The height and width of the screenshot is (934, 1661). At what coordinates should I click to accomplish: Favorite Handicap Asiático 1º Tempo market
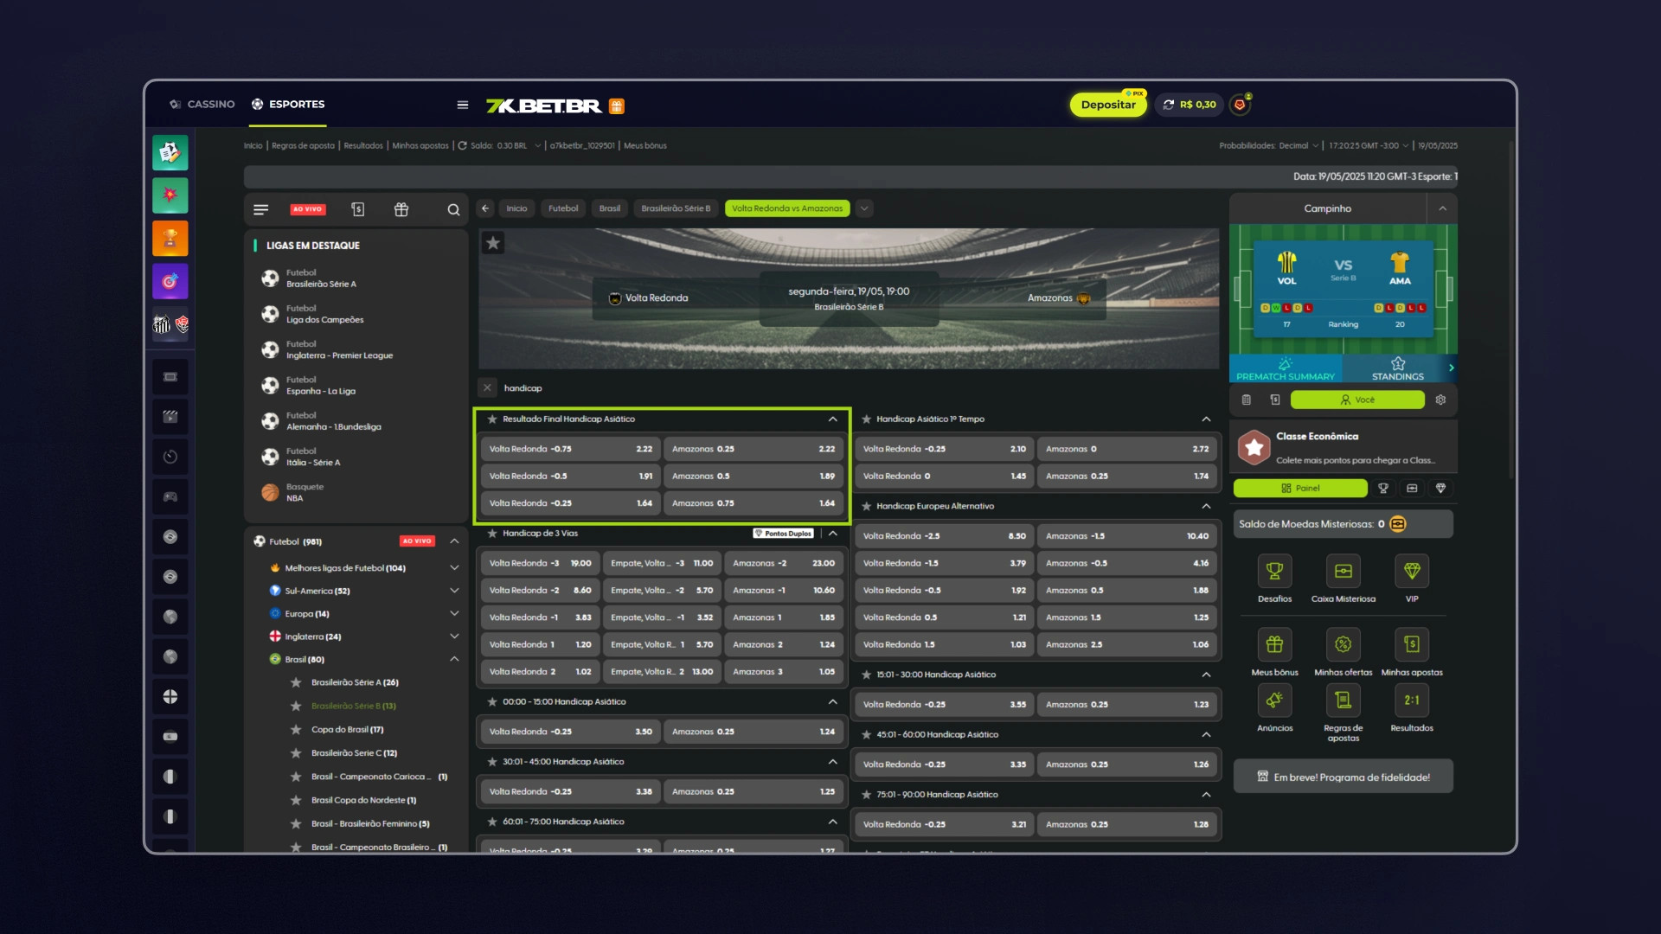point(866,419)
